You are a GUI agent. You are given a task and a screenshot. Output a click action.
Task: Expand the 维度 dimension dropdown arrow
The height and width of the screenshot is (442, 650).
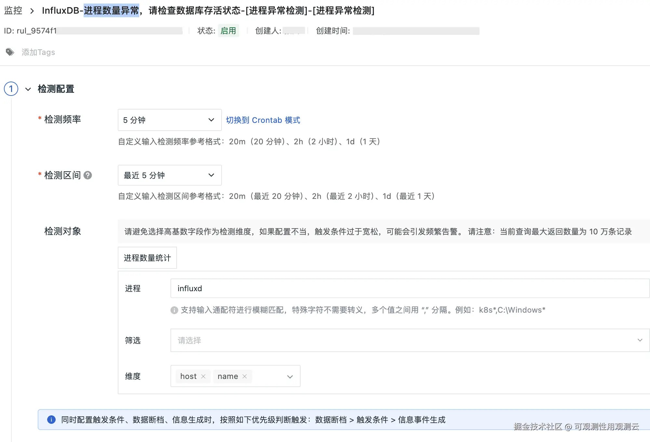(x=290, y=377)
